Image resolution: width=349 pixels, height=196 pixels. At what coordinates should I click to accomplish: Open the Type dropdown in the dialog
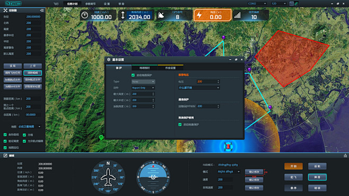click(143, 82)
